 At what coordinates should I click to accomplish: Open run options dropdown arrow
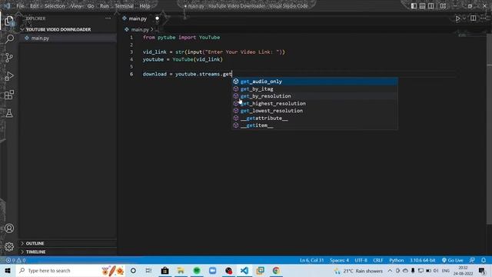(464, 18)
